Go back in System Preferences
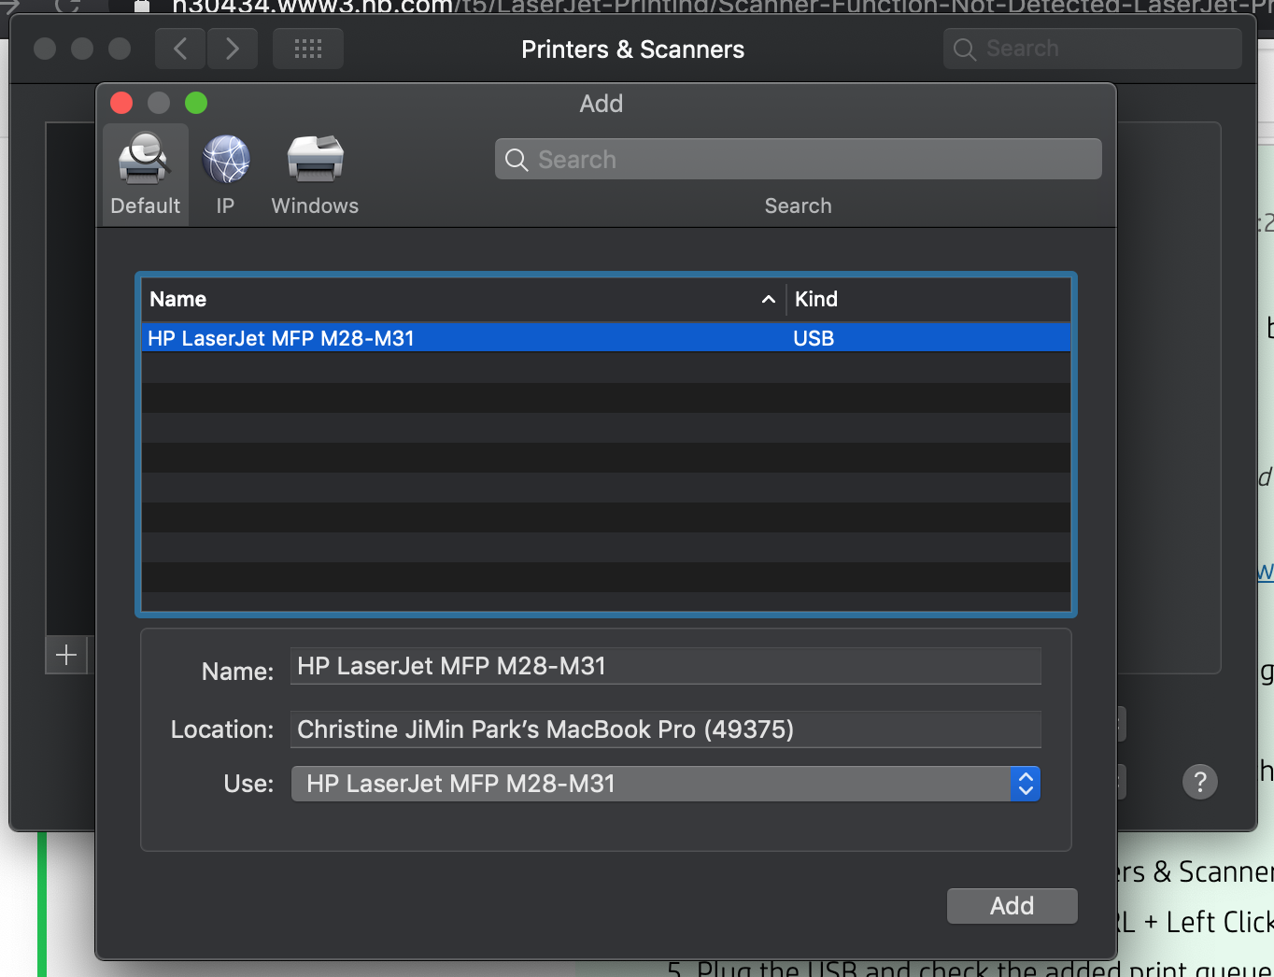Viewport: 1274px width, 977px height. [180, 49]
